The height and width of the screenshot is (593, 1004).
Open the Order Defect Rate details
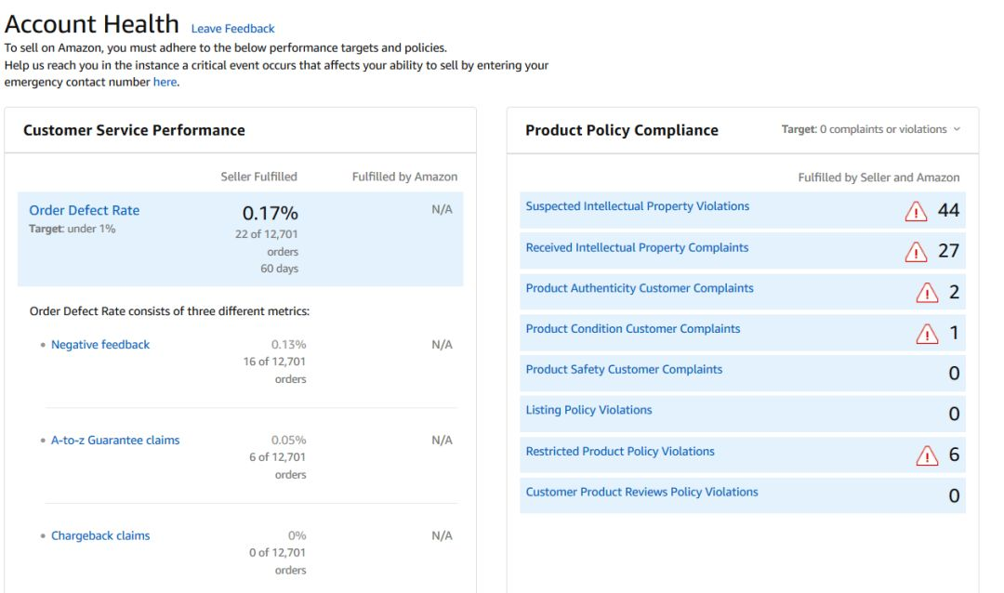(85, 210)
